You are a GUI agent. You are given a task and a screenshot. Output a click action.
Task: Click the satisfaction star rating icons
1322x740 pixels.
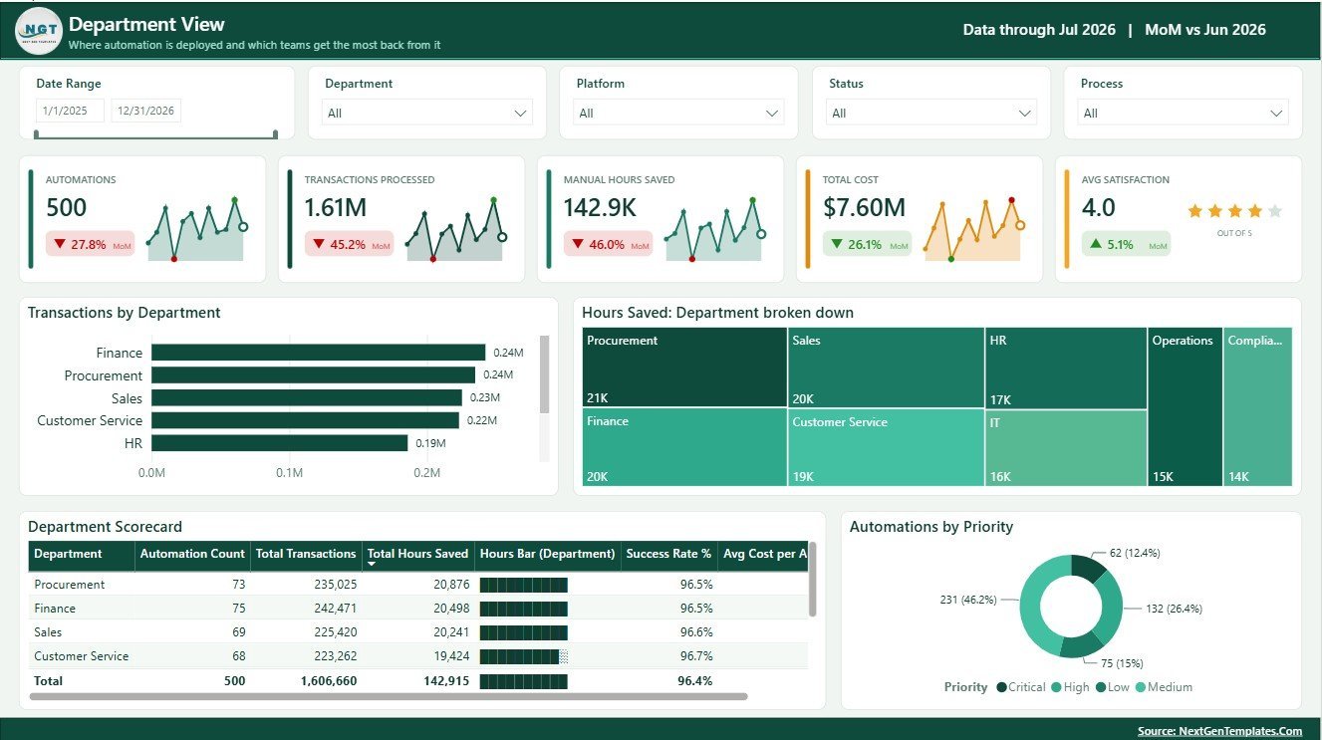click(x=1234, y=211)
